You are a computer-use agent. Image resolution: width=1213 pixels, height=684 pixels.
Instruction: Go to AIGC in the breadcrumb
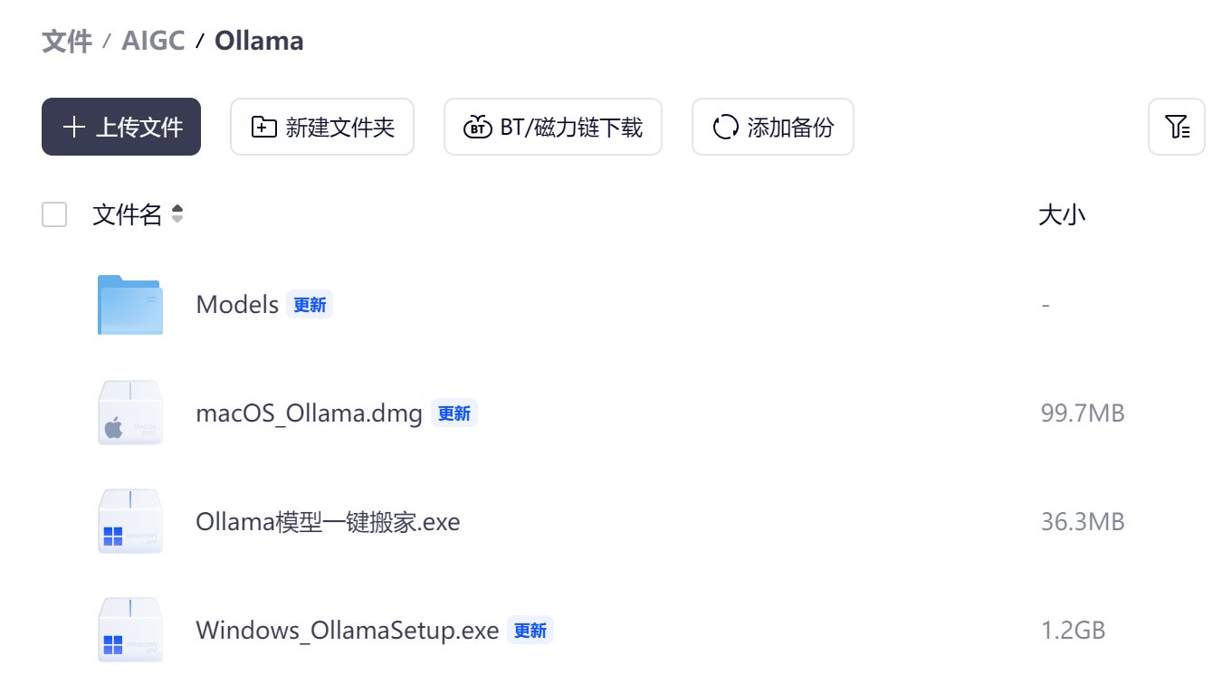point(153,41)
